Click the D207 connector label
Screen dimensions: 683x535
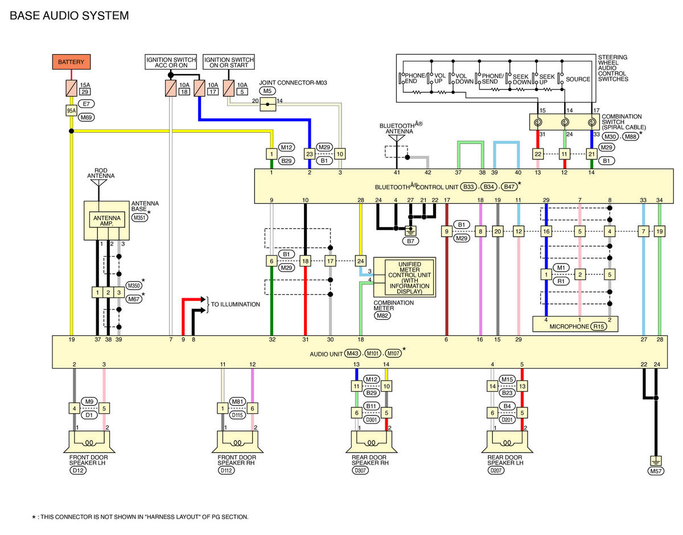(497, 470)
